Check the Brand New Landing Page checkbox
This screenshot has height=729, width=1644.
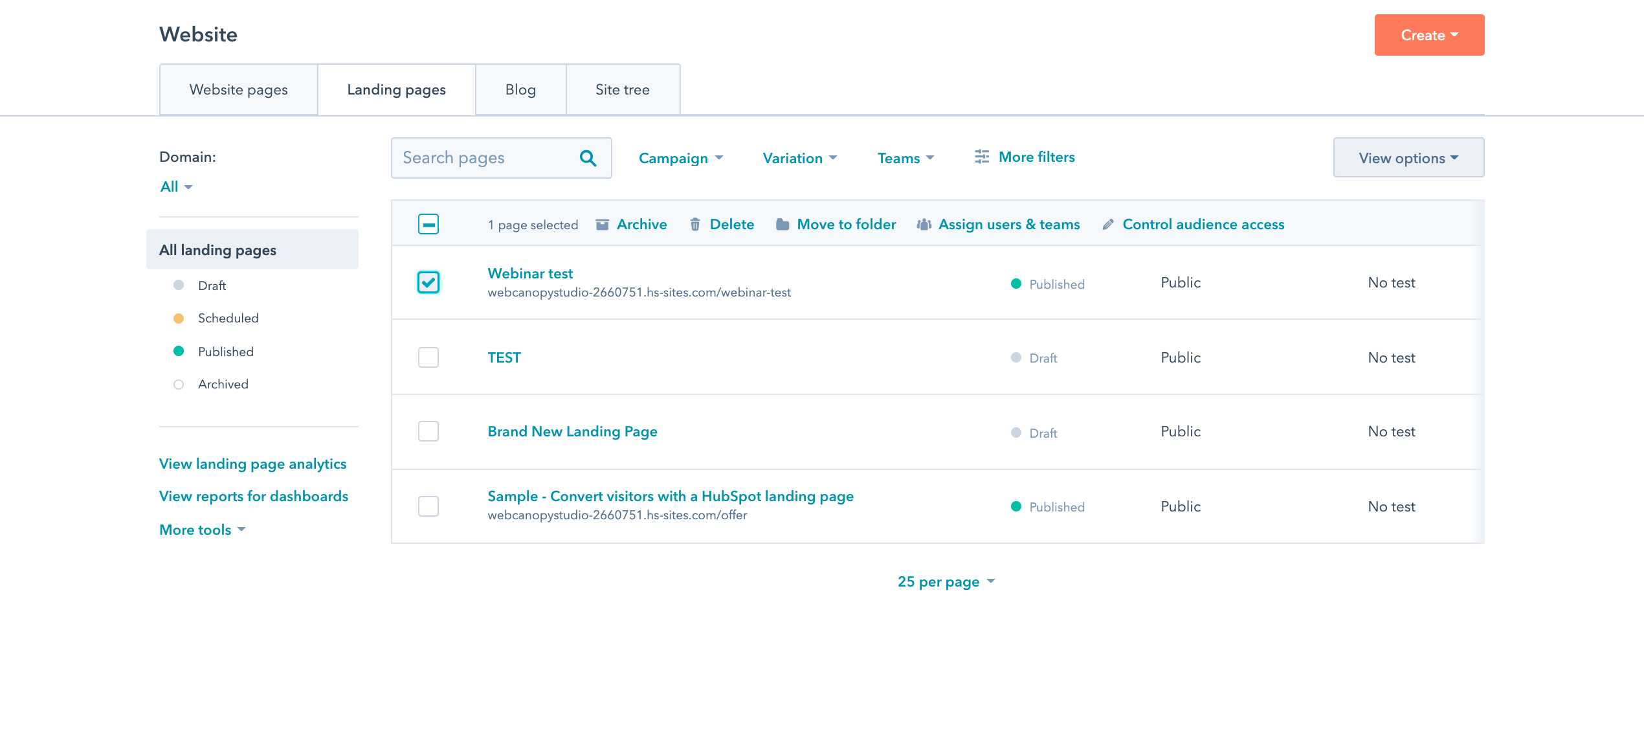(x=428, y=431)
